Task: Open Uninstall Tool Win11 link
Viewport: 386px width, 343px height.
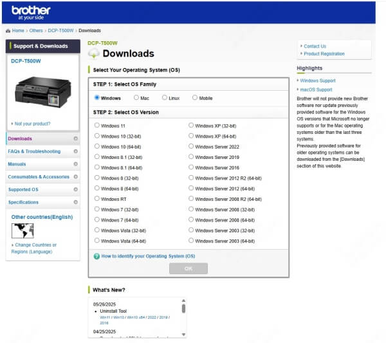Action: tap(105, 317)
